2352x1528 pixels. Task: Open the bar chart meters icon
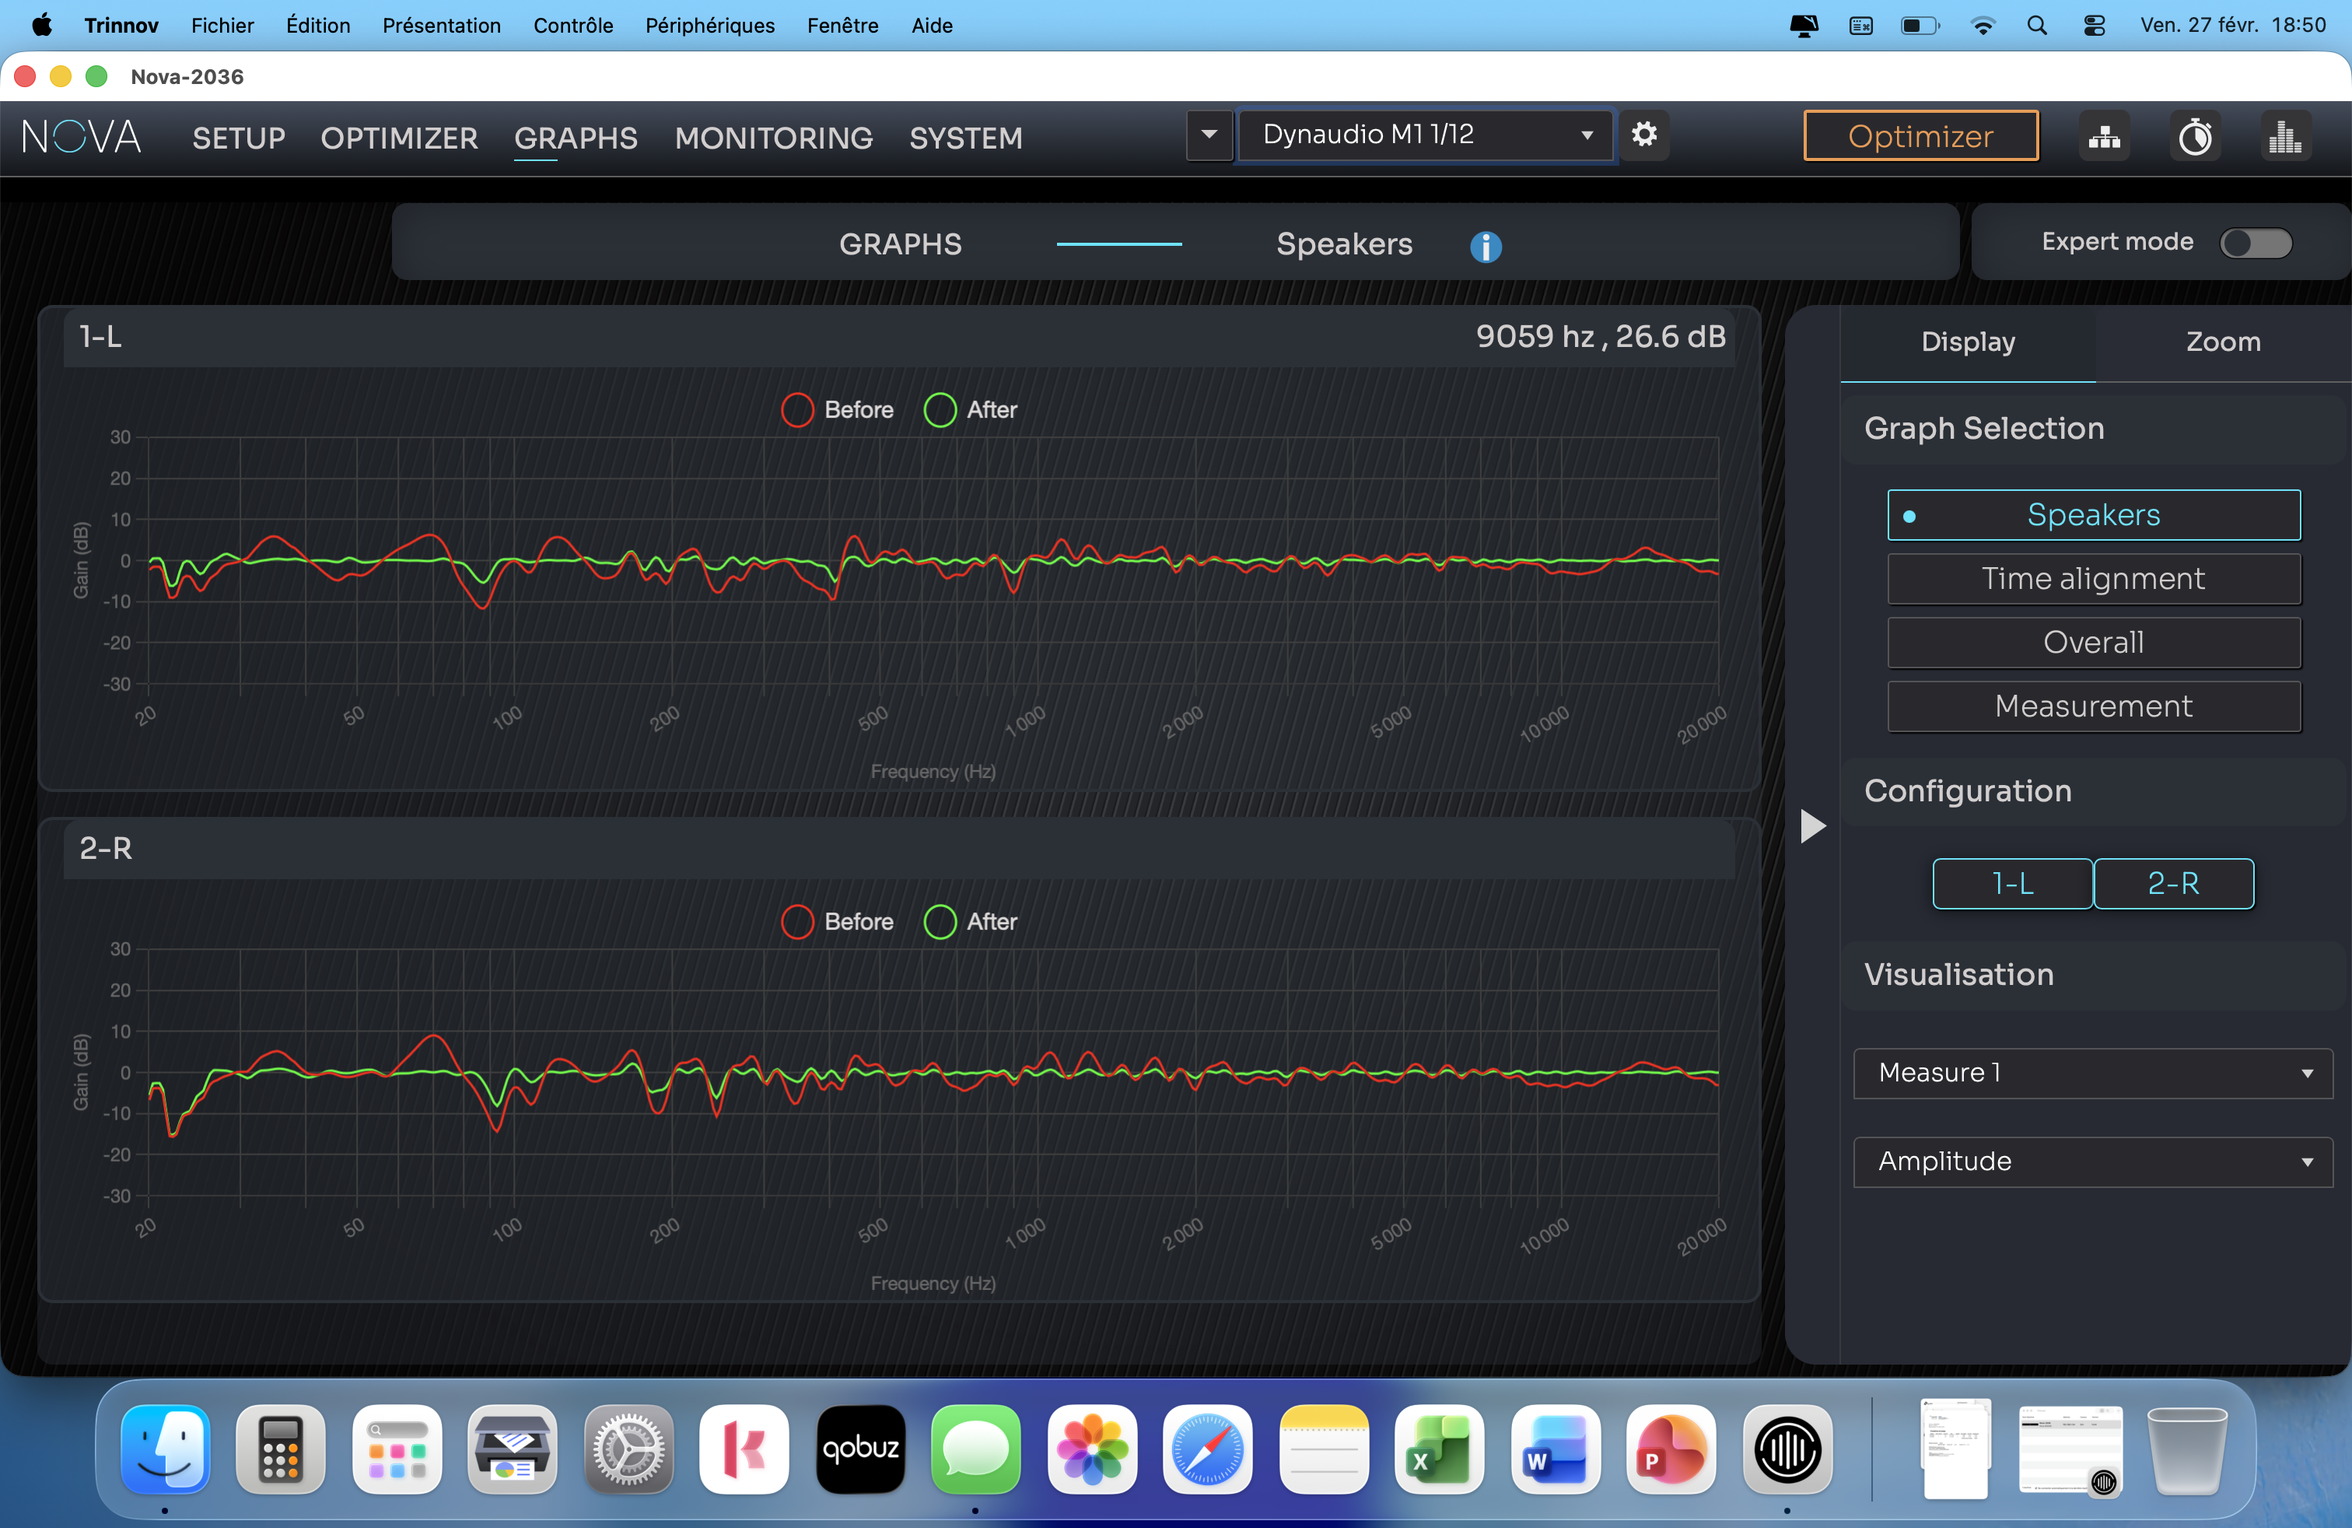2284,136
